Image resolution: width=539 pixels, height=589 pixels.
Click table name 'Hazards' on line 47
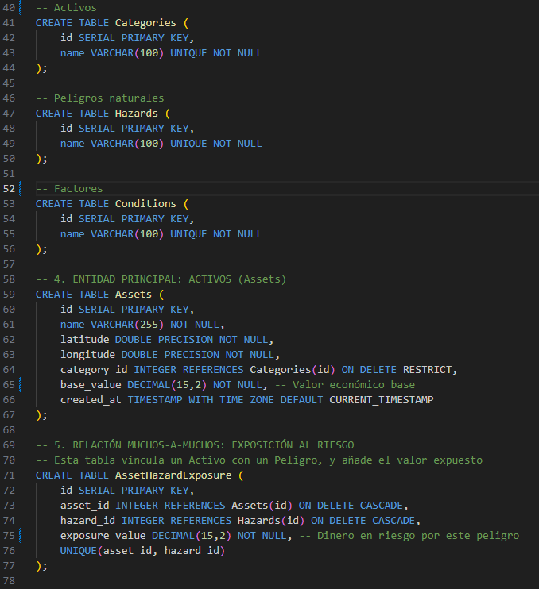[x=137, y=114]
